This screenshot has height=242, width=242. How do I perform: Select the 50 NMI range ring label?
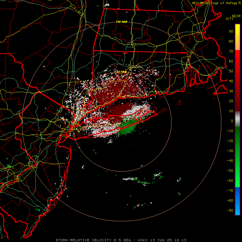122,72
